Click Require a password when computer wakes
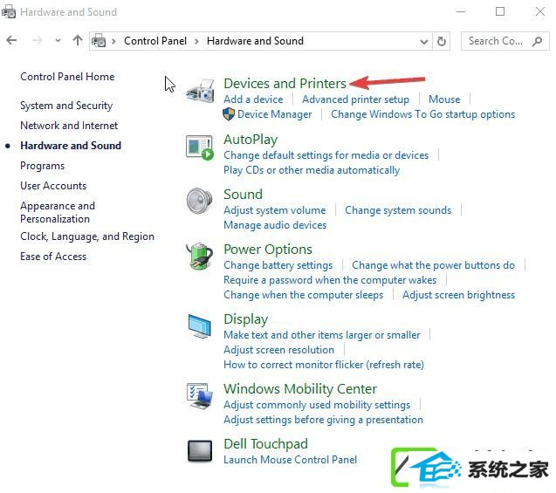556x493 pixels. click(330, 280)
